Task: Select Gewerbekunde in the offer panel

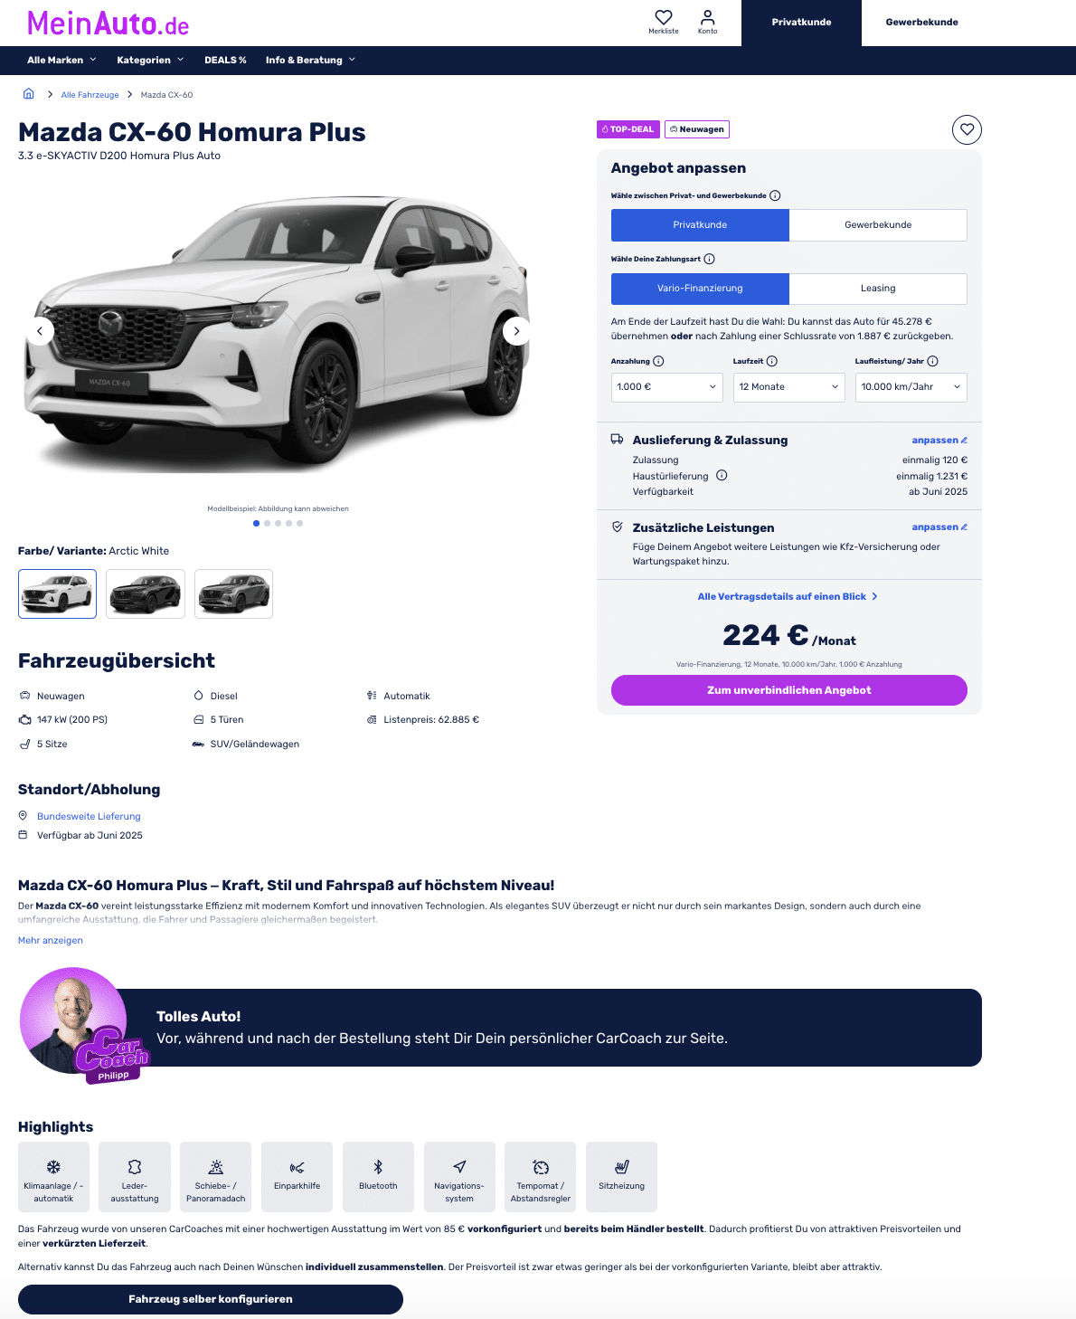Action: tap(878, 225)
